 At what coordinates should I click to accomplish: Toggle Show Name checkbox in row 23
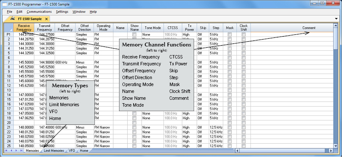[x=135, y=136]
